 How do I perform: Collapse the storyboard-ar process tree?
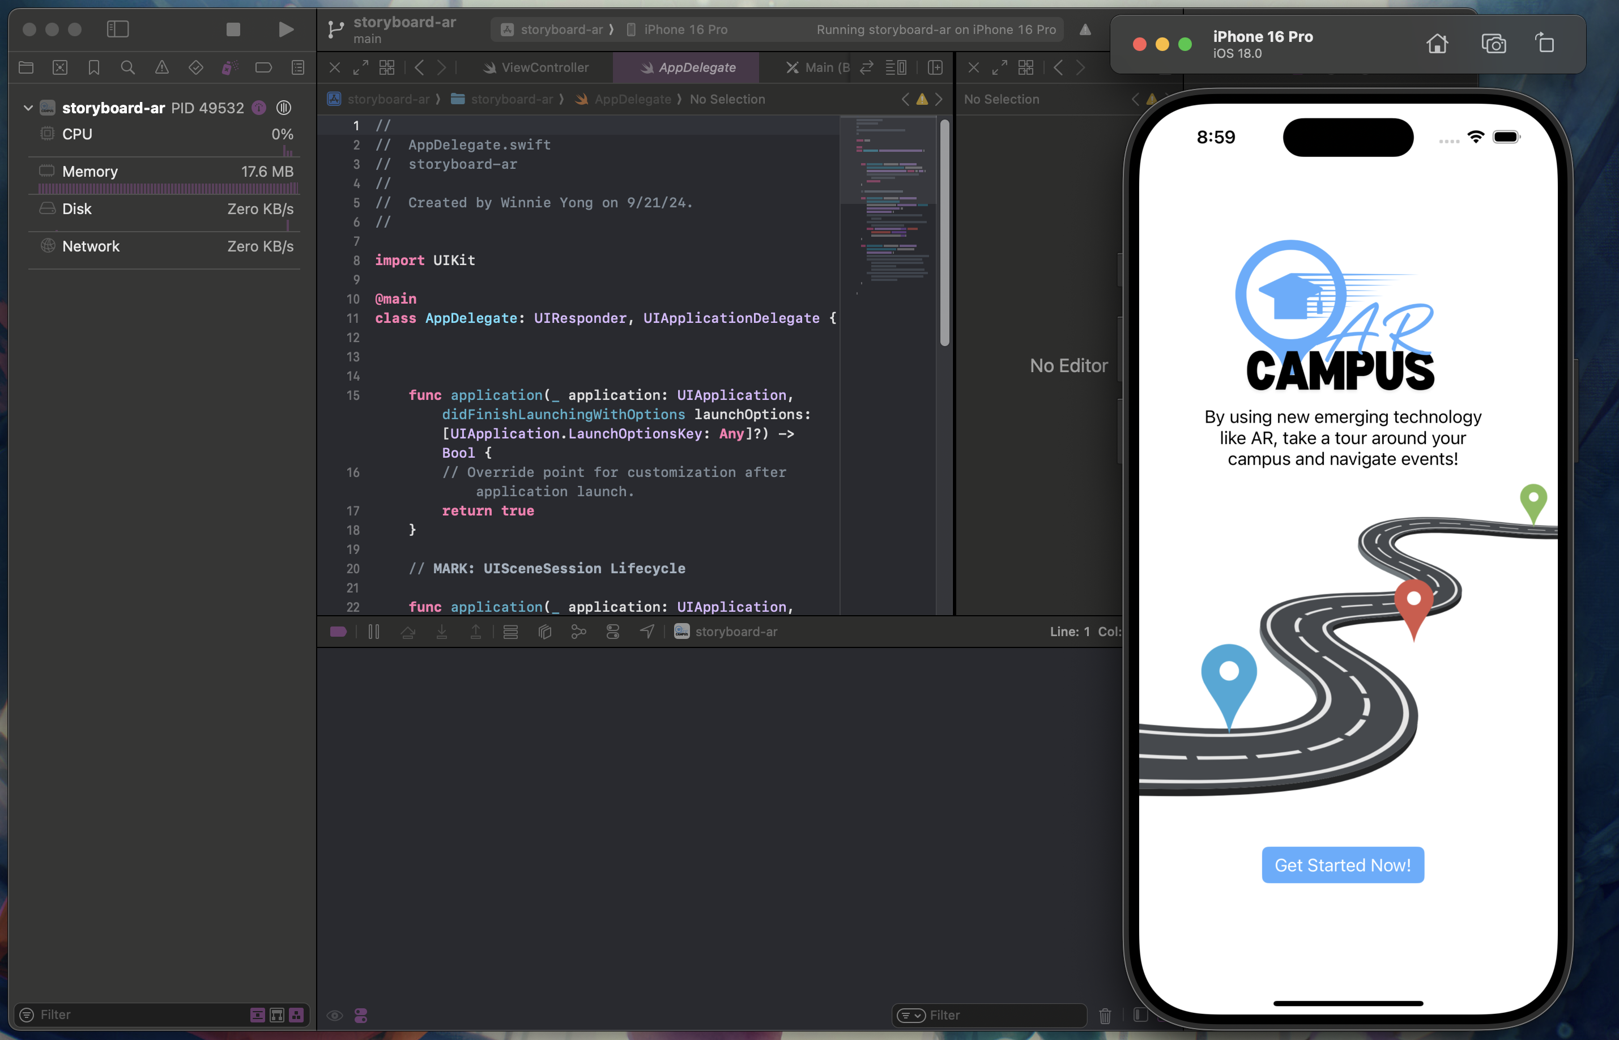point(28,108)
